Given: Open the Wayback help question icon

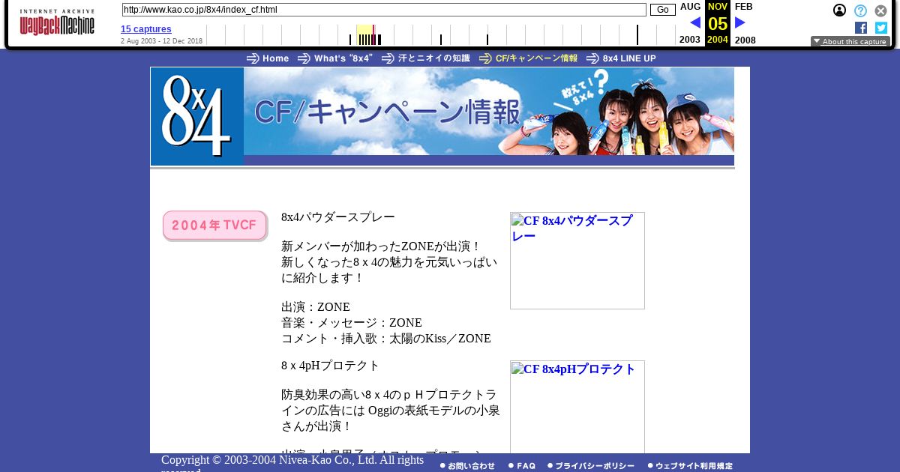Looking at the screenshot, I should [x=860, y=10].
